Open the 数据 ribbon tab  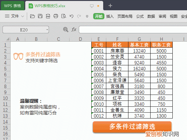coord(151,16)
